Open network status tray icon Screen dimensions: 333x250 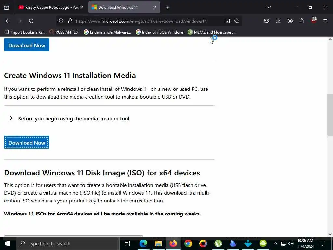point(283,243)
